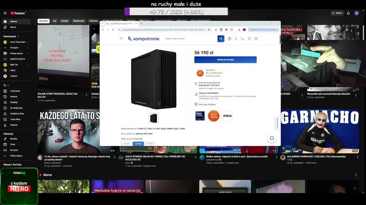Click the Chrome address bar URL

tap(164, 30)
